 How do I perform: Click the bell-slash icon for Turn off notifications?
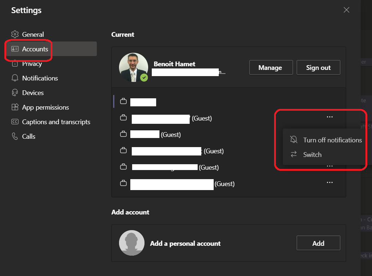pyautogui.click(x=294, y=140)
